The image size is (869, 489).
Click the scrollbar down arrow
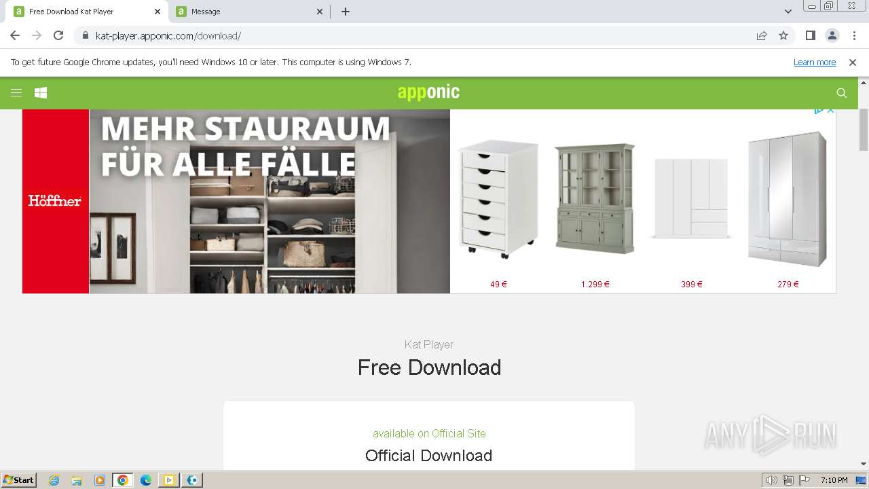(x=864, y=464)
